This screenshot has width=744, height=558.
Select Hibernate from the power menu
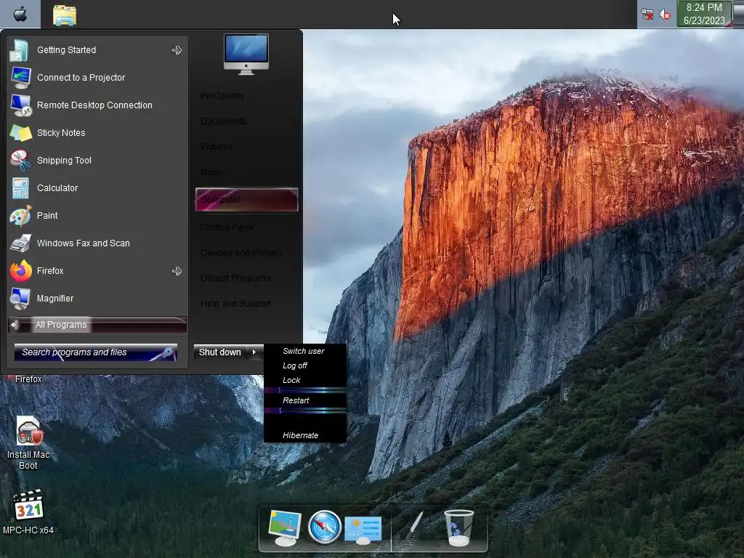[304, 435]
